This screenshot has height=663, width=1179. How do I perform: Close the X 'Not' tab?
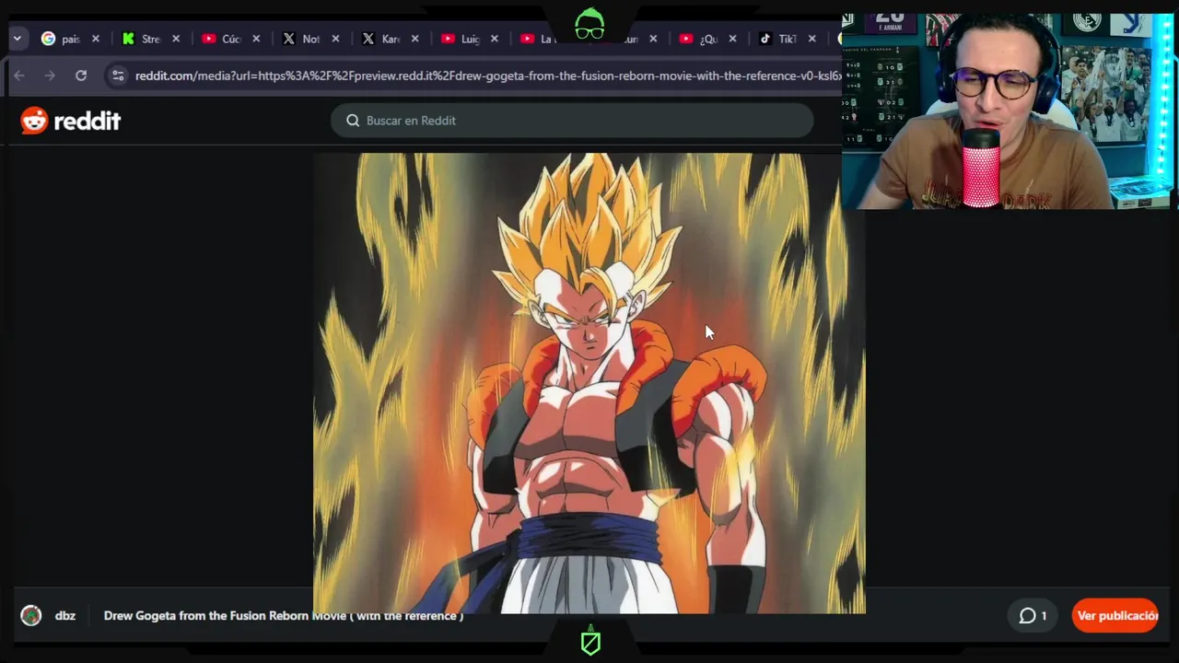335,39
